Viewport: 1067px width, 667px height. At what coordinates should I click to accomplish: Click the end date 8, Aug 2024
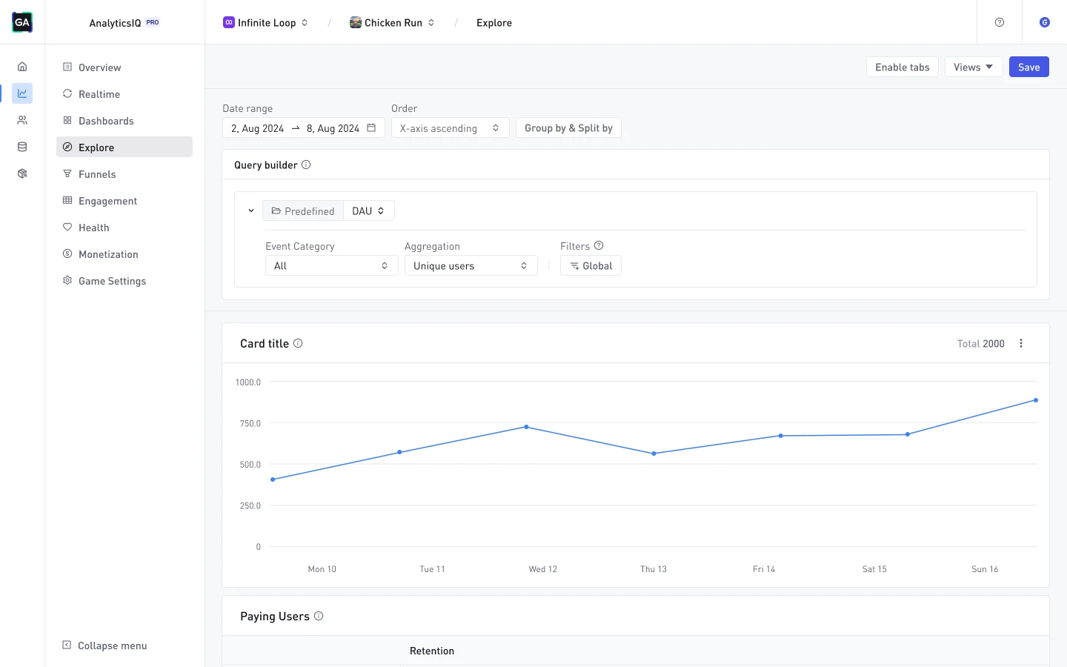point(333,128)
